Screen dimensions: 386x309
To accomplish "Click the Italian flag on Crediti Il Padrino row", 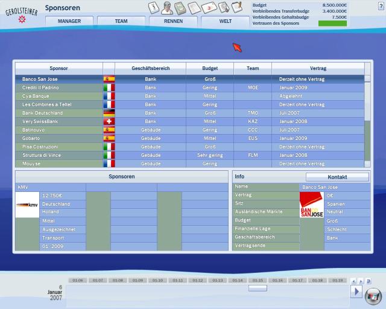I will 109,88.
